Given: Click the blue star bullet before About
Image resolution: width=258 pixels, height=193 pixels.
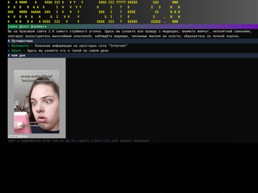Looking at the screenshot, I should pos(9,51).
